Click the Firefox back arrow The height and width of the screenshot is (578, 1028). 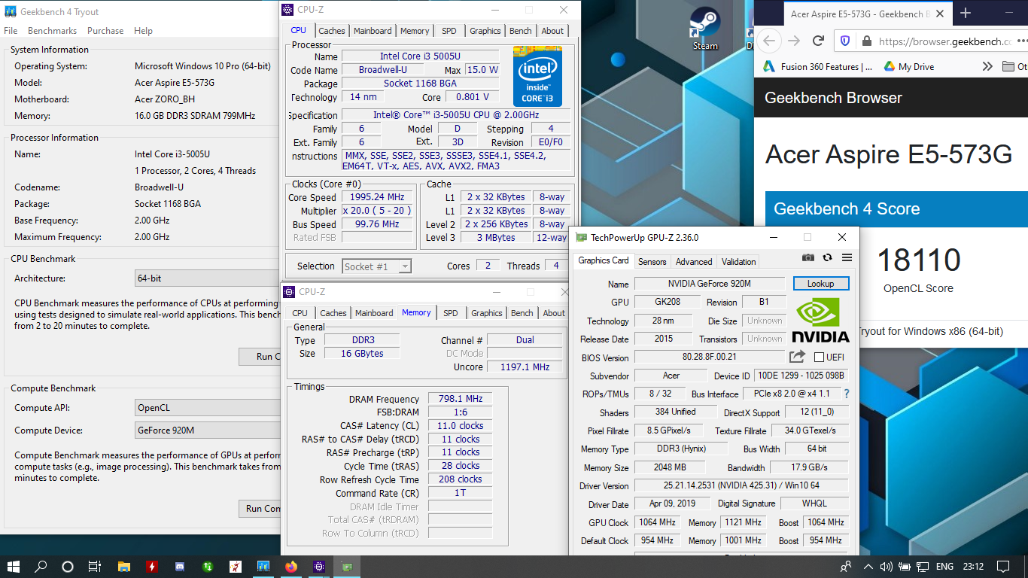768,41
